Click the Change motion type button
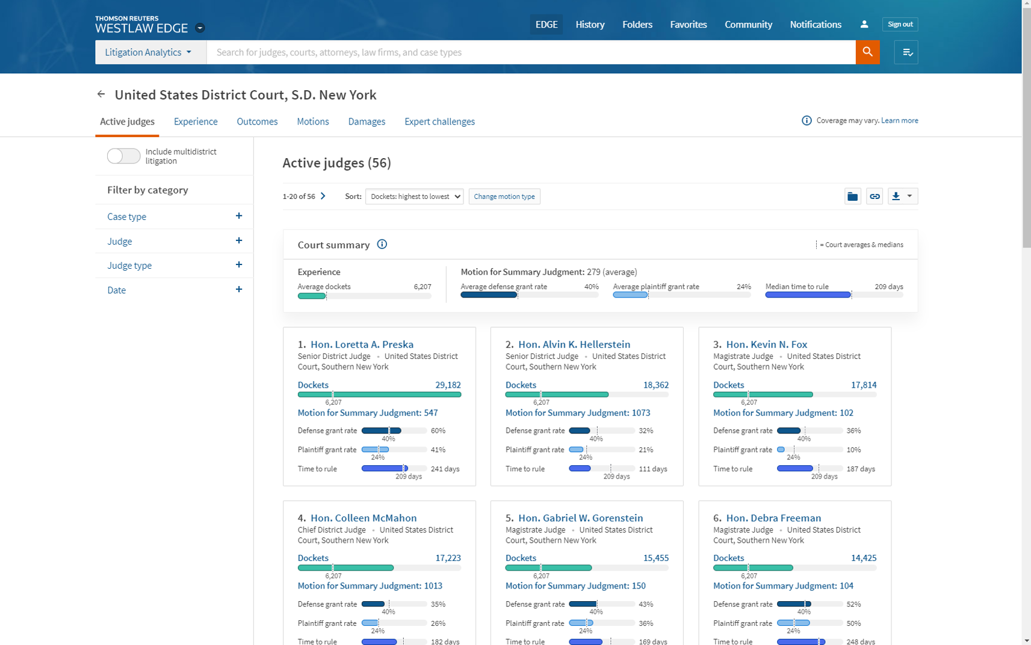The width and height of the screenshot is (1031, 645). [x=504, y=197]
